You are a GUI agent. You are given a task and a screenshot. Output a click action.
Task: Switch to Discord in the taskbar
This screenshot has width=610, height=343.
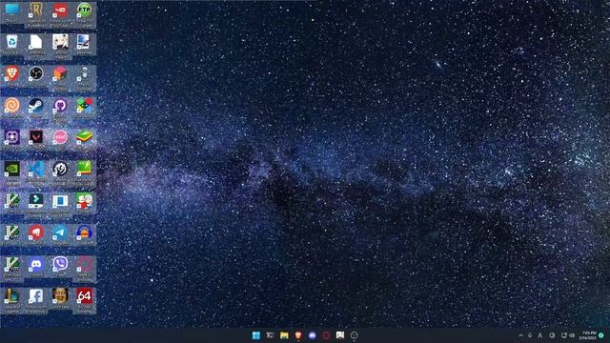[x=312, y=335]
